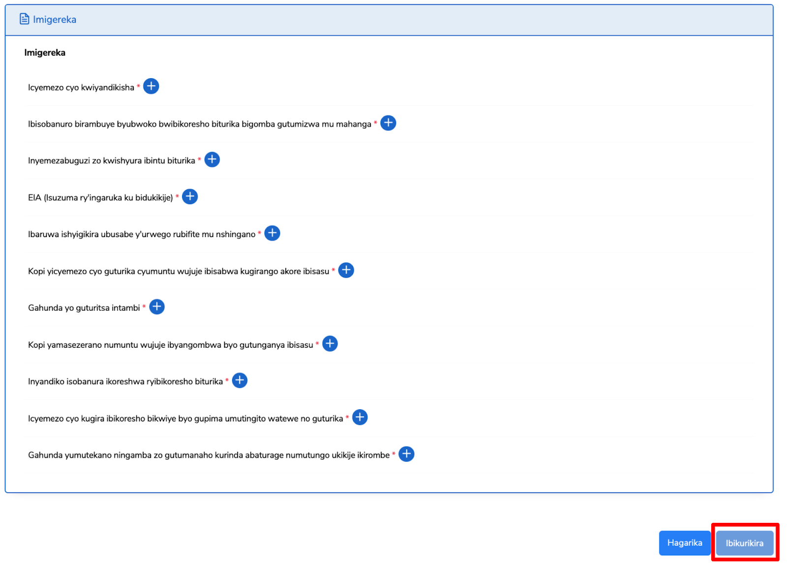Click plus next to Gahunda yo guturitsa intambi
The image size is (787, 573).
157,307
